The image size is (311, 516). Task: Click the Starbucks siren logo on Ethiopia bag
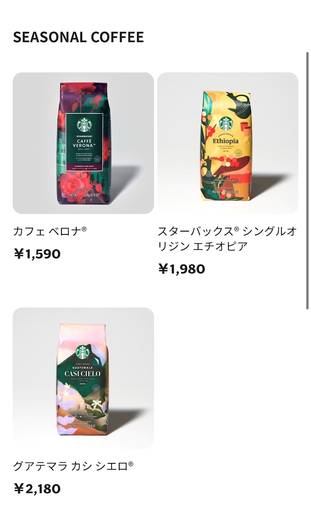click(x=226, y=124)
